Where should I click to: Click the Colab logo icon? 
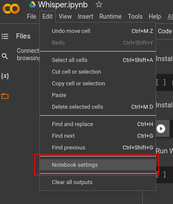coord(11,9)
